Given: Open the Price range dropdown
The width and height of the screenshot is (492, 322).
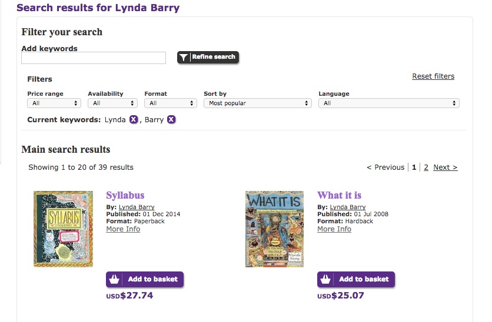Looking at the screenshot, I should pyautogui.click(x=54, y=103).
